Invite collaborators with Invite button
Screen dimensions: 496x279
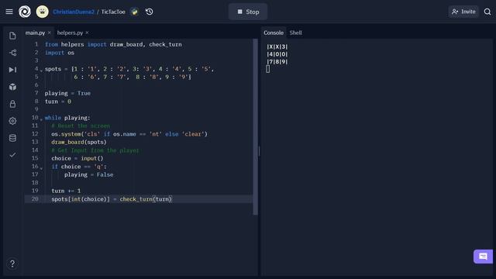pos(463,12)
